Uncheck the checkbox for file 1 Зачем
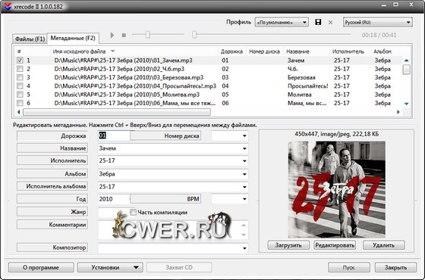This screenshot has width=425, height=280. tap(20, 61)
